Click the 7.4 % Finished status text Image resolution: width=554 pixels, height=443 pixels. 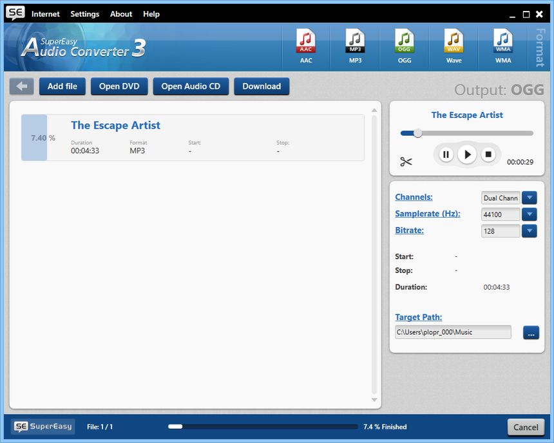pyautogui.click(x=385, y=427)
